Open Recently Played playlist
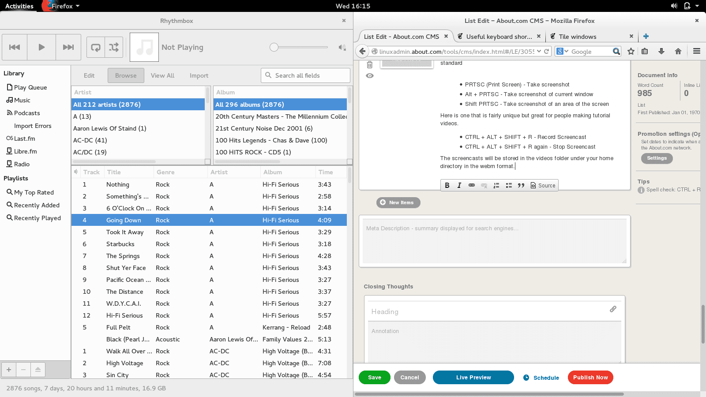Viewport: 706px width, 397px height. tap(37, 218)
